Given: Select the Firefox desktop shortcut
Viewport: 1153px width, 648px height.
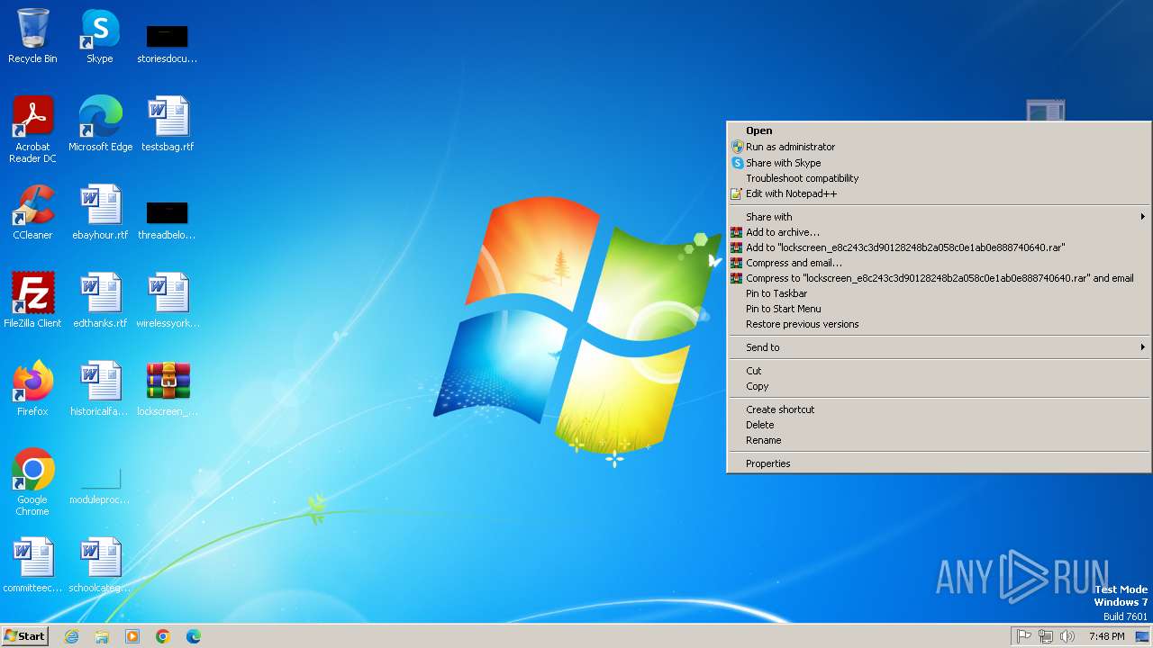Looking at the screenshot, I should [x=32, y=388].
